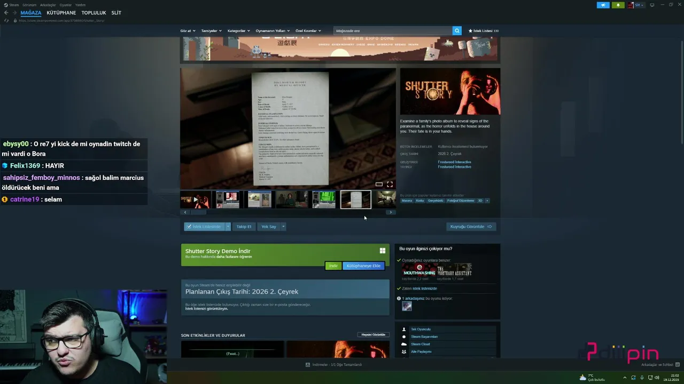Open the dropdown arrow beside İstek Listesinde
Screen dimensions: 684x384
click(228, 227)
